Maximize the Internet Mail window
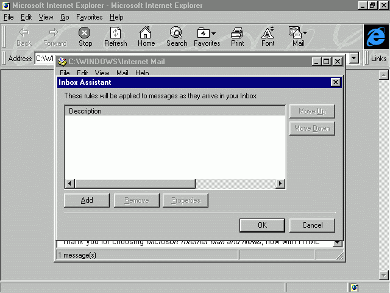 click(327, 62)
